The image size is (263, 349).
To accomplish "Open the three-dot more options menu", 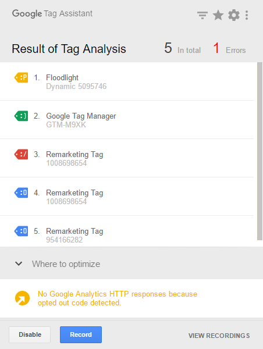I will (x=247, y=15).
